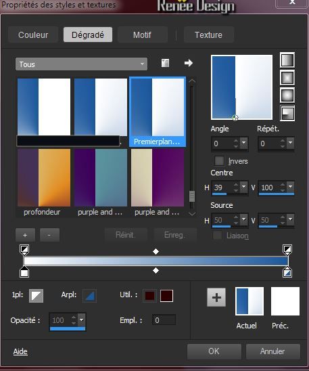Screen dimensions: 309x371
Task: Enable the Invers checkbox
Action: [219, 161]
